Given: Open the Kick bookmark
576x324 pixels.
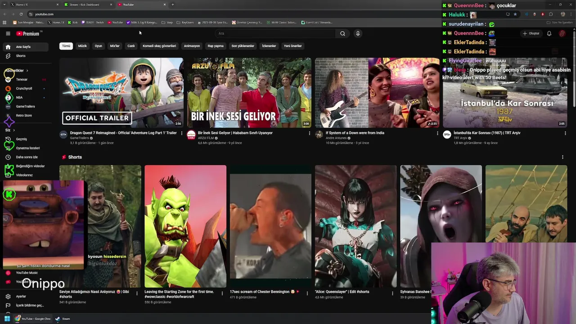Looking at the screenshot, I should pyautogui.click(x=73, y=22).
